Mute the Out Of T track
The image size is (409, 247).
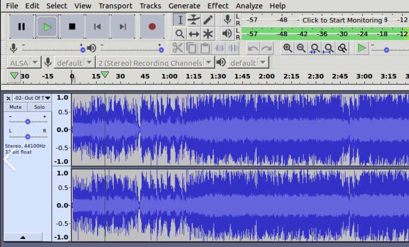pos(15,107)
